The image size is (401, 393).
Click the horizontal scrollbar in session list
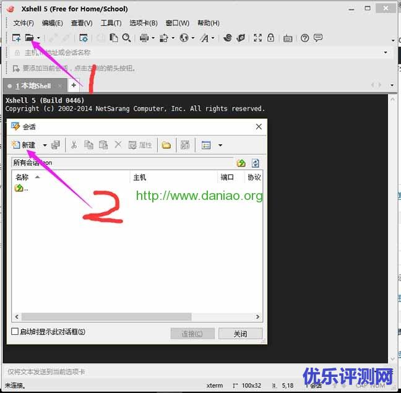[x=106, y=317]
